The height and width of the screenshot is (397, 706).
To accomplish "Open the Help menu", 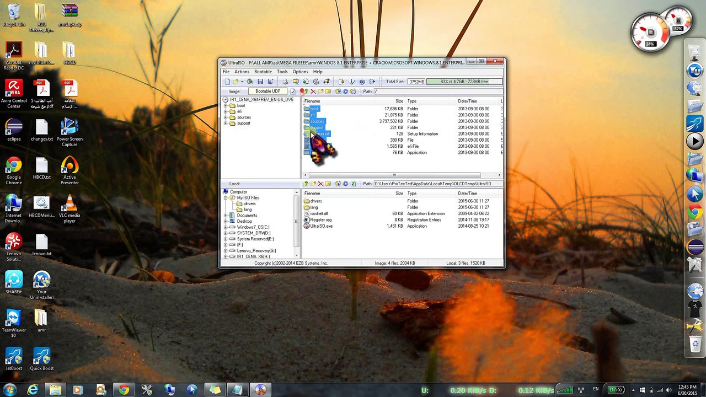I will [x=318, y=72].
